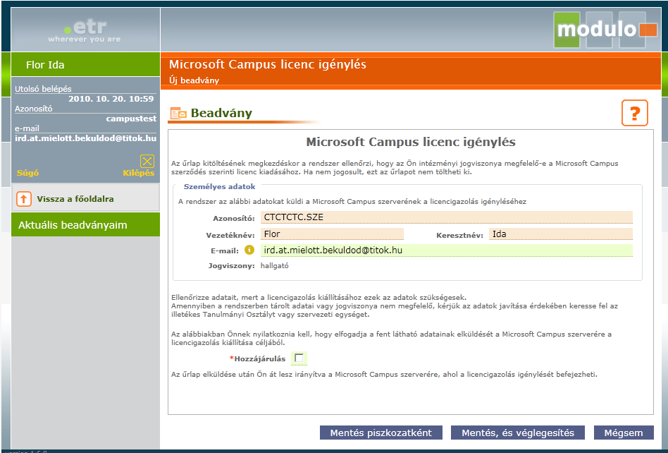Click the Kilépés exit X icon
Viewport: 668px width, 453px height.
[147, 161]
